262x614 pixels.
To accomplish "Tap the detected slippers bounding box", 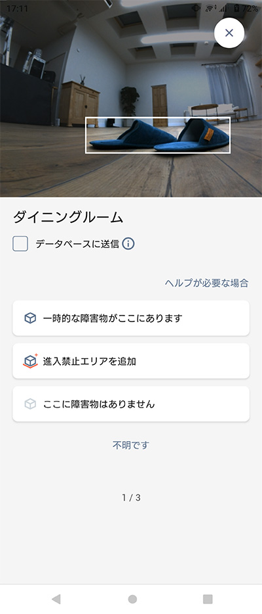I will coord(158,135).
